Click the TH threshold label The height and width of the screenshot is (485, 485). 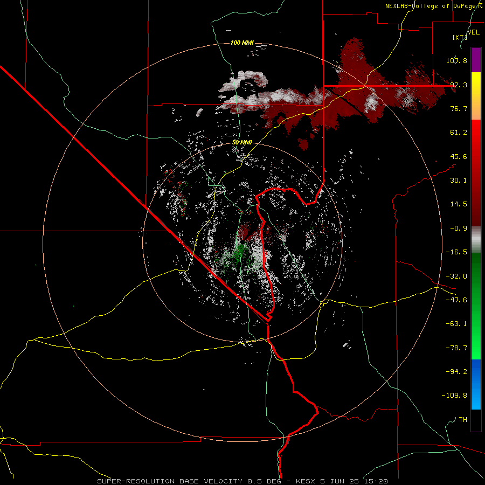[463, 419]
